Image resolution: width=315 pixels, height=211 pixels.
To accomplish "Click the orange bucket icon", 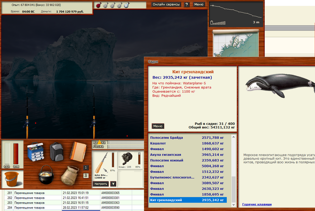I will click(x=12, y=179).
